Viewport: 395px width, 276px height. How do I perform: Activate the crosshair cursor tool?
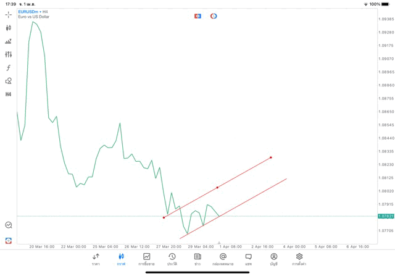coord(9,14)
